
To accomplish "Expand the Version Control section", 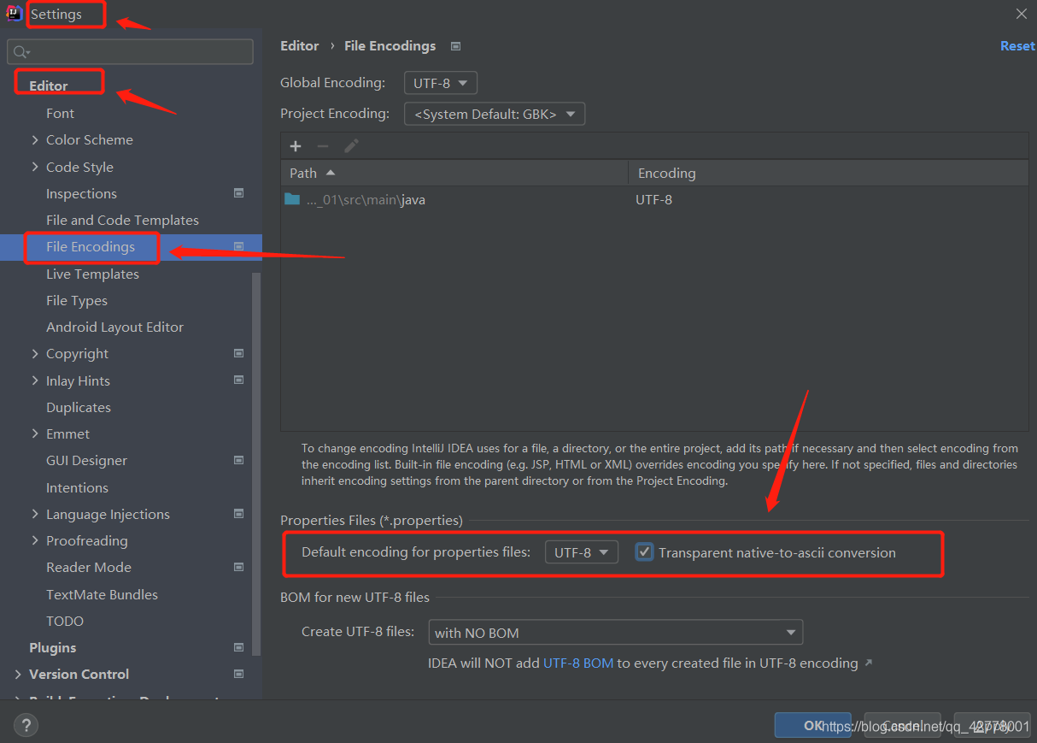I will click(18, 674).
